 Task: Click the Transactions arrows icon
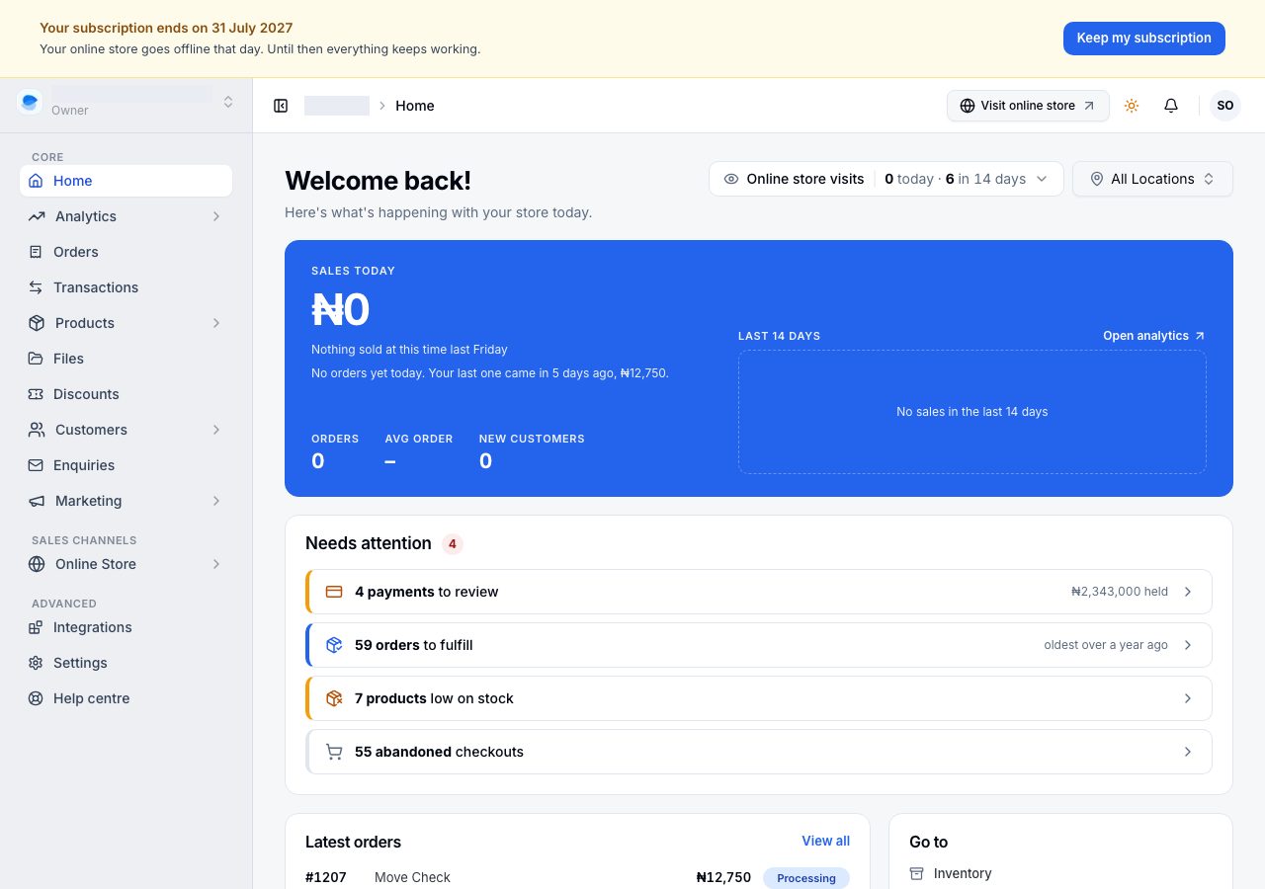[36, 287]
